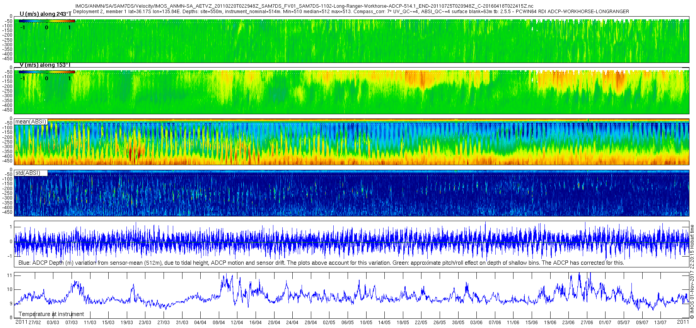Click the blue ADCP depth variation caption

click(321, 263)
